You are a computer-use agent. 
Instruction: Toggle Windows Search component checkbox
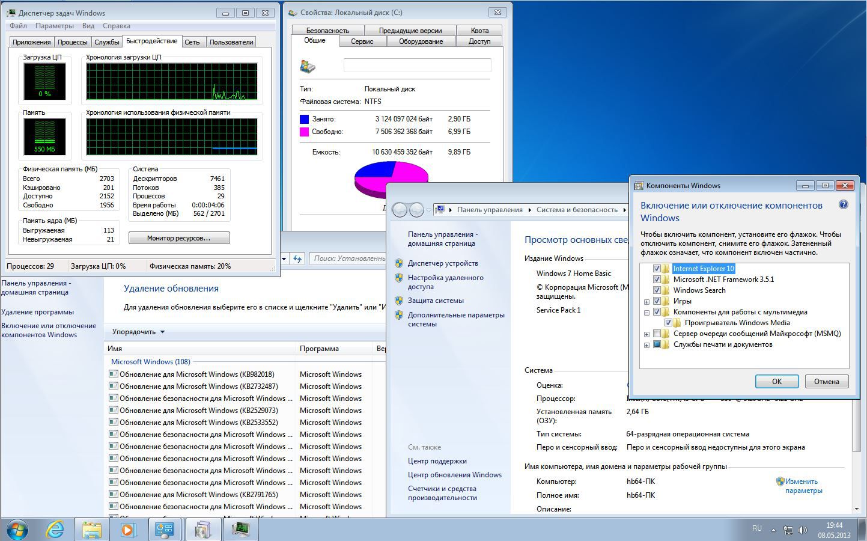point(657,290)
